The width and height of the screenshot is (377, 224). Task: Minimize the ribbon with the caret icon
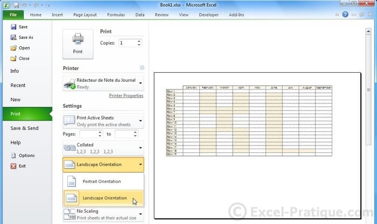tap(337, 15)
